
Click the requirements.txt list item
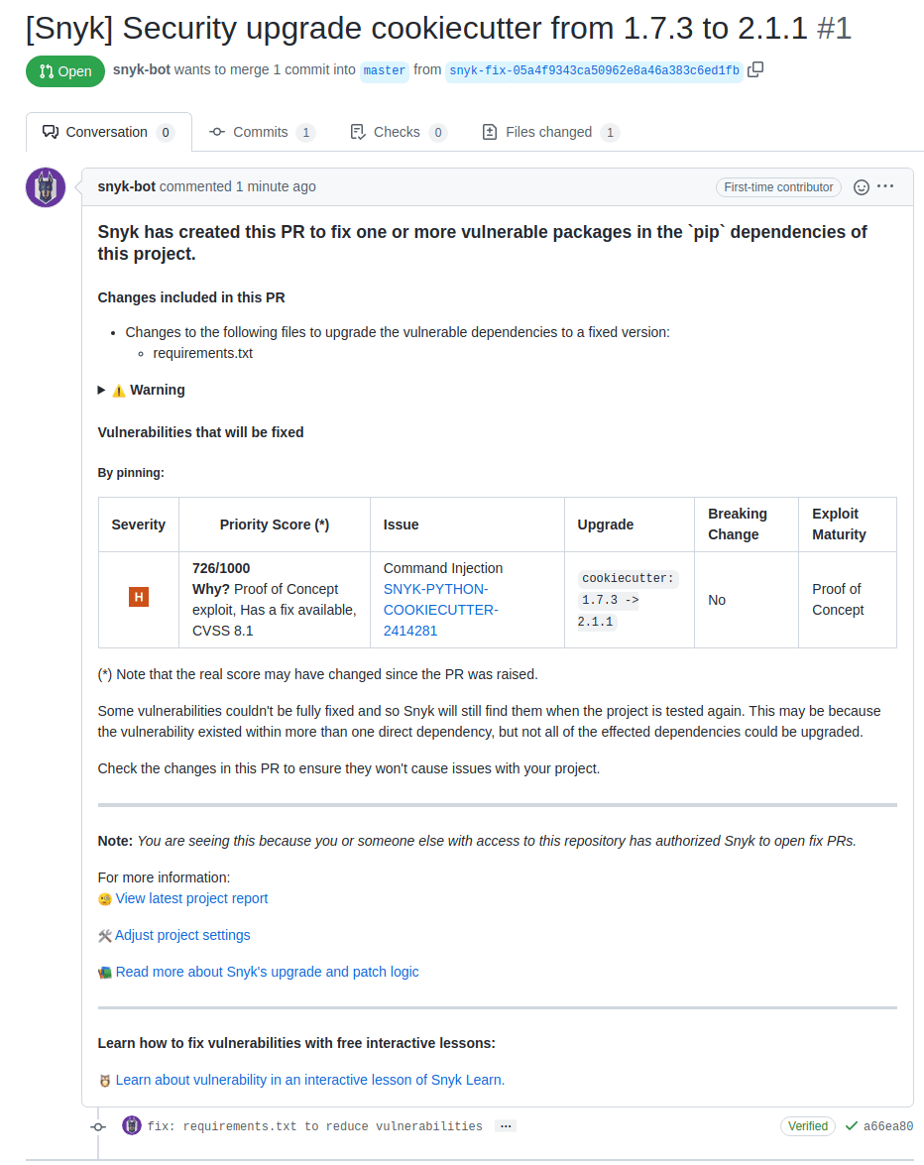click(x=203, y=353)
